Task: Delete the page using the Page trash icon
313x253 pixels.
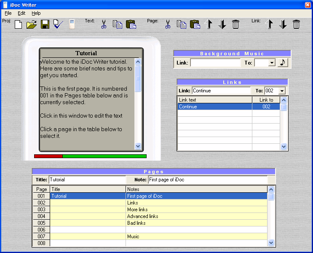Action: tap(235, 24)
